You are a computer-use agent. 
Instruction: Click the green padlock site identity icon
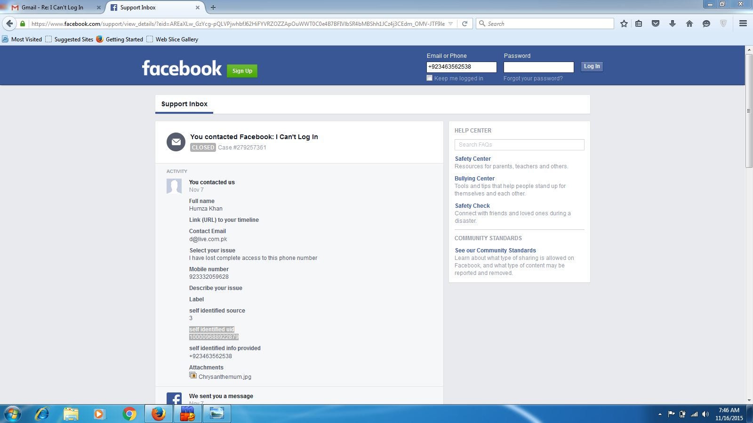coord(23,23)
